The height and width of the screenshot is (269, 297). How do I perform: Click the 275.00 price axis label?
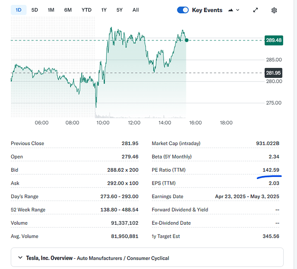[x=274, y=103]
